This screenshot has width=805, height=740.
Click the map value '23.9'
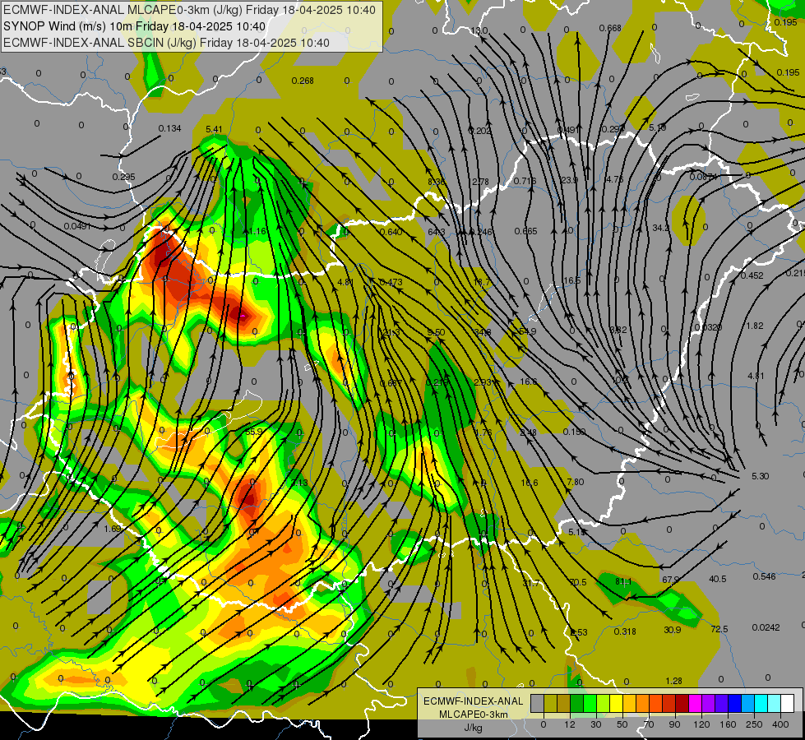click(569, 180)
